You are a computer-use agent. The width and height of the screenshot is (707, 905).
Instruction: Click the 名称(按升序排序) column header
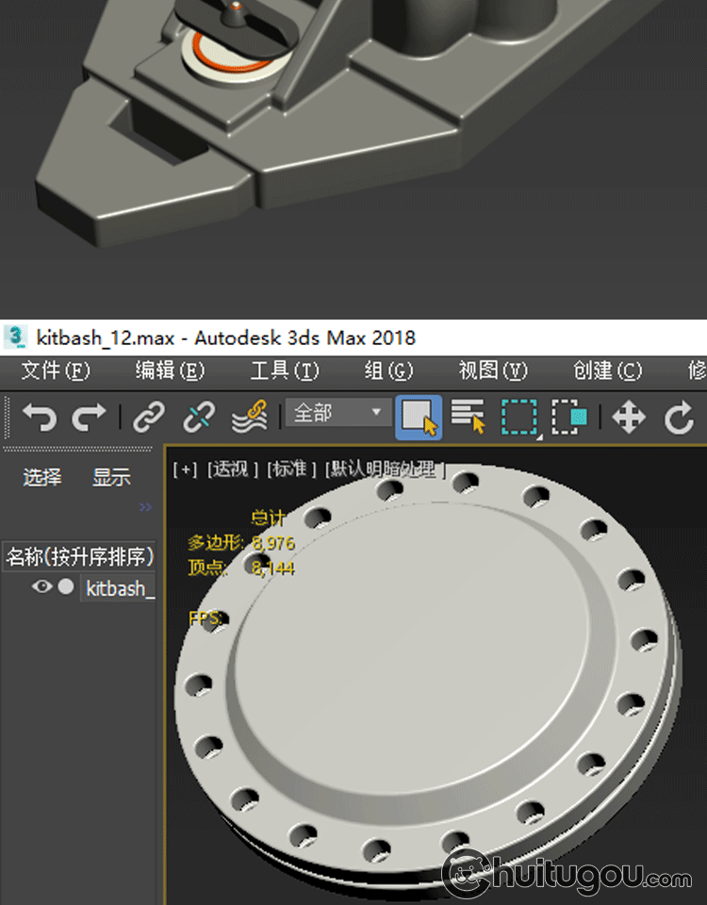(79, 556)
